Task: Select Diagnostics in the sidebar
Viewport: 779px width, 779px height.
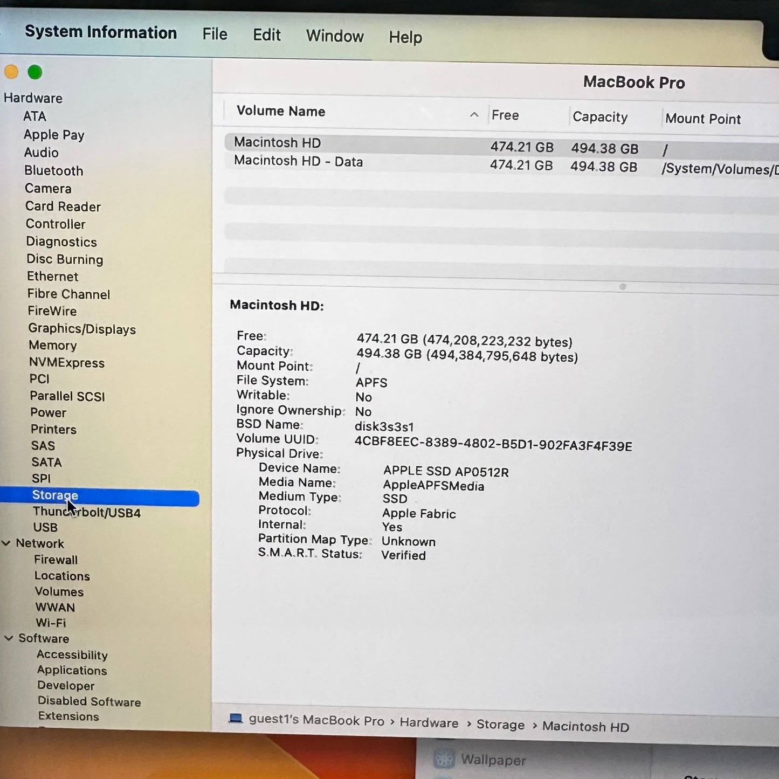Action: tap(61, 242)
